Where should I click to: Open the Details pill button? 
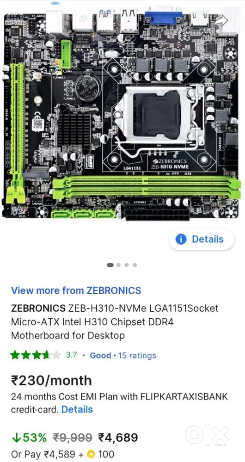click(202, 239)
